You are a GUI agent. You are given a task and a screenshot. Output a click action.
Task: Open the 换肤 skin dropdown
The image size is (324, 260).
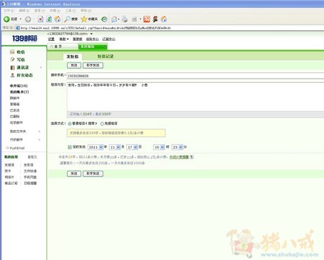[64, 39]
